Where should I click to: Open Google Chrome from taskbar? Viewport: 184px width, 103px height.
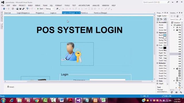[x=37, y=100]
